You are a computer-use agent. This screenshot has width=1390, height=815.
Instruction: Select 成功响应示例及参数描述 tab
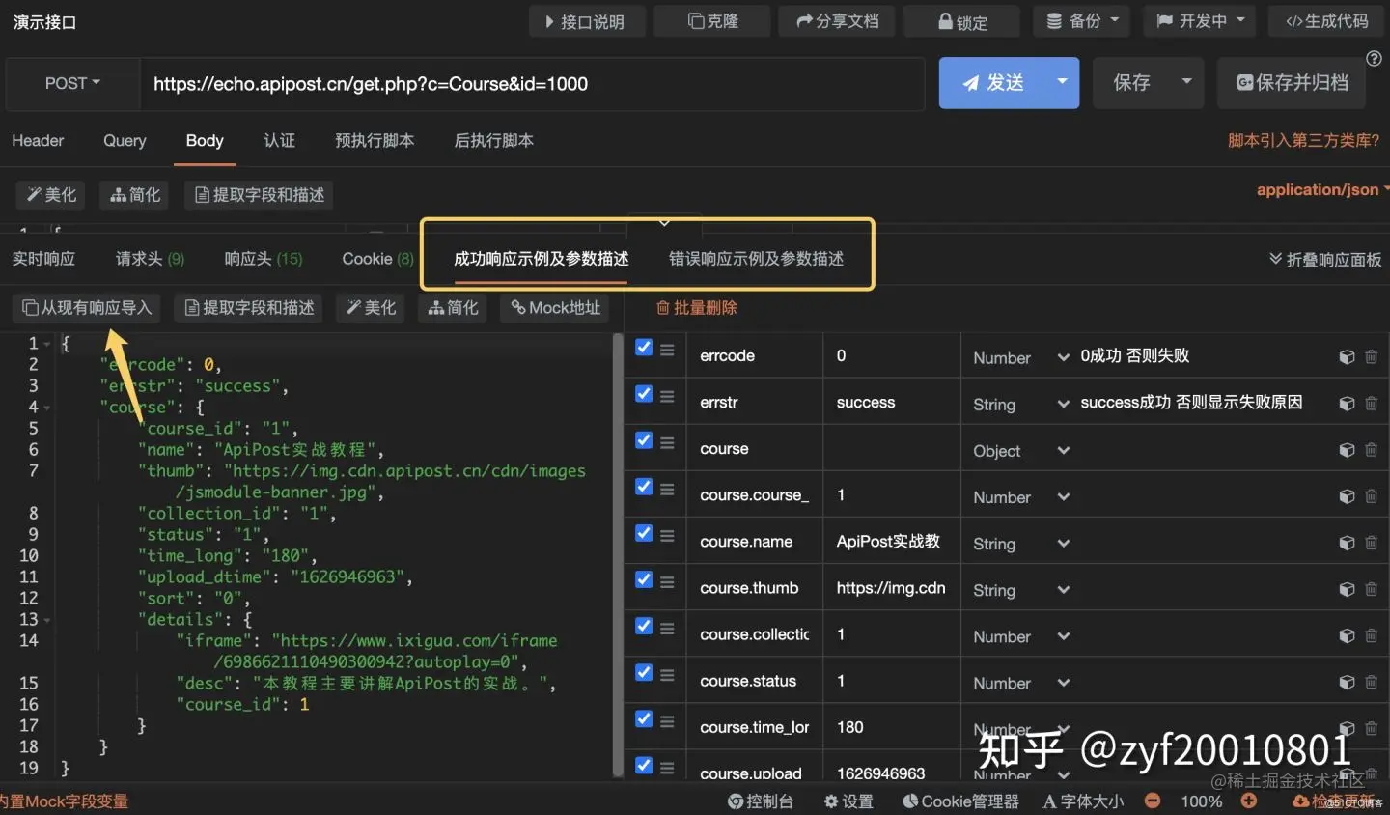[542, 259]
